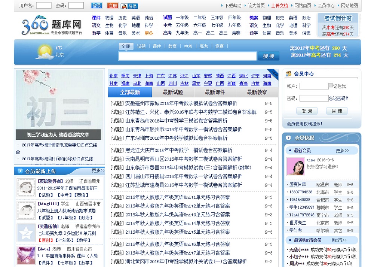Select 中考 search category tab
This screenshot has width=374, height=267.
pyautogui.click(x=188, y=46)
